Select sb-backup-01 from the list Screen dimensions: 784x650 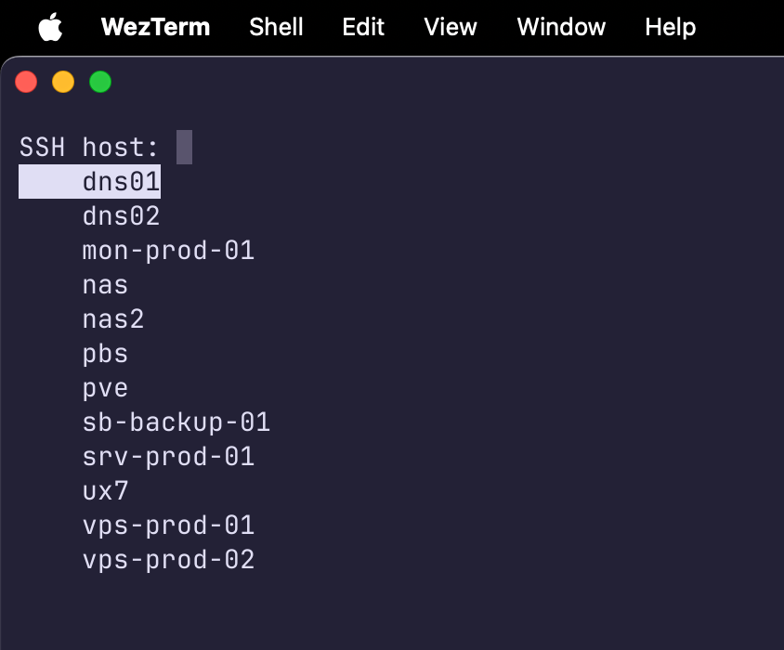[x=176, y=422]
